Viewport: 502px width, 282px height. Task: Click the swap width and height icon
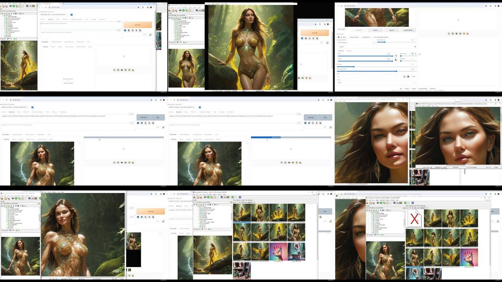396,56
